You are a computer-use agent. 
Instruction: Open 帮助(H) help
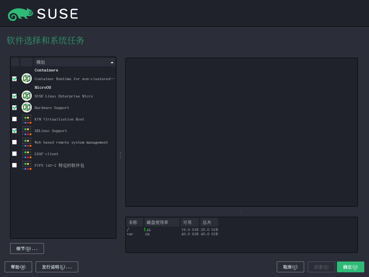[18, 267]
